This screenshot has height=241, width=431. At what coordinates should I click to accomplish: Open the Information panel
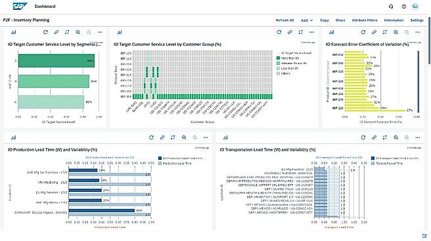pyautogui.click(x=394, y=20)
